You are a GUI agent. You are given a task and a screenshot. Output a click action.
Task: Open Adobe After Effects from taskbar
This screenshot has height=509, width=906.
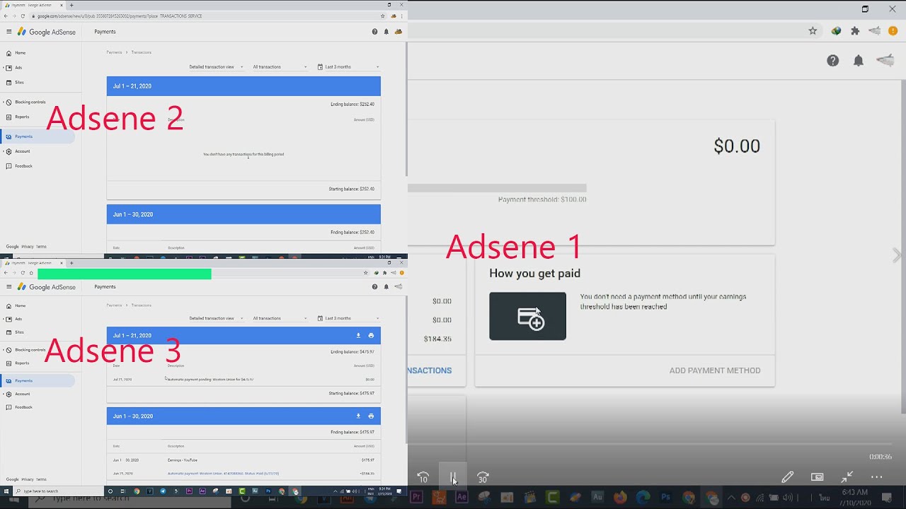point(462,498)
